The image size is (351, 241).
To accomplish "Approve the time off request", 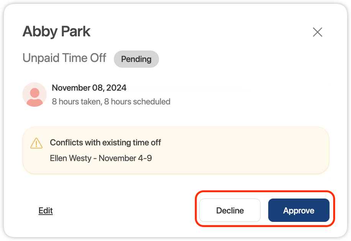I will 299,210.
